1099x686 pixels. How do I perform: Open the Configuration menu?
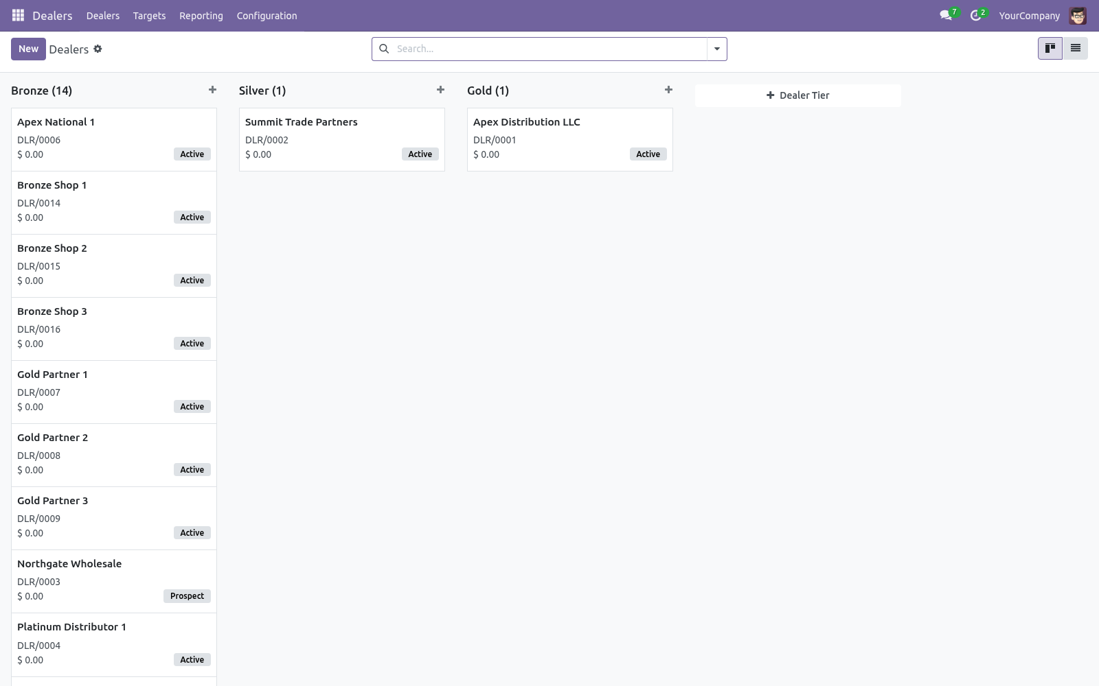267,16
